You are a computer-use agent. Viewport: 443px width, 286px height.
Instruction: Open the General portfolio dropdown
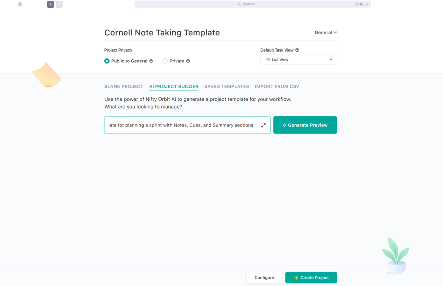325,32
